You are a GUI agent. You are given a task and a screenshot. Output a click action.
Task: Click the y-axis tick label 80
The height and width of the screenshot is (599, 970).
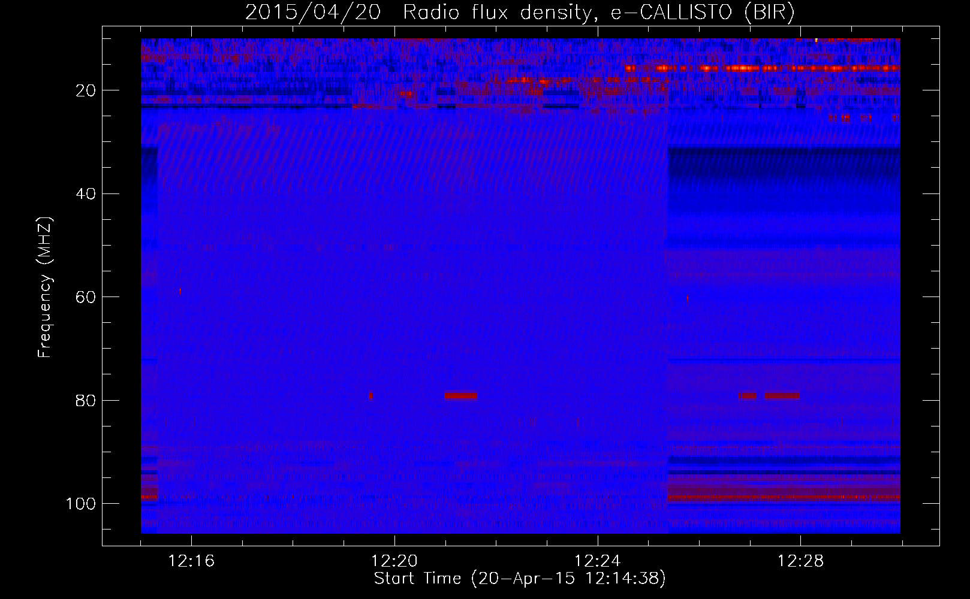[x=86, y=400]
